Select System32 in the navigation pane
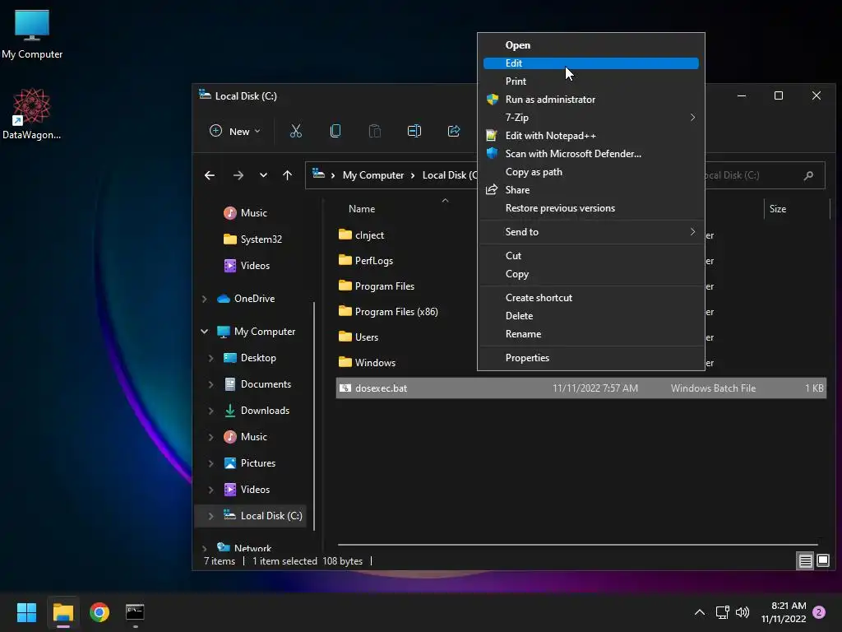 tap(252, 239)
